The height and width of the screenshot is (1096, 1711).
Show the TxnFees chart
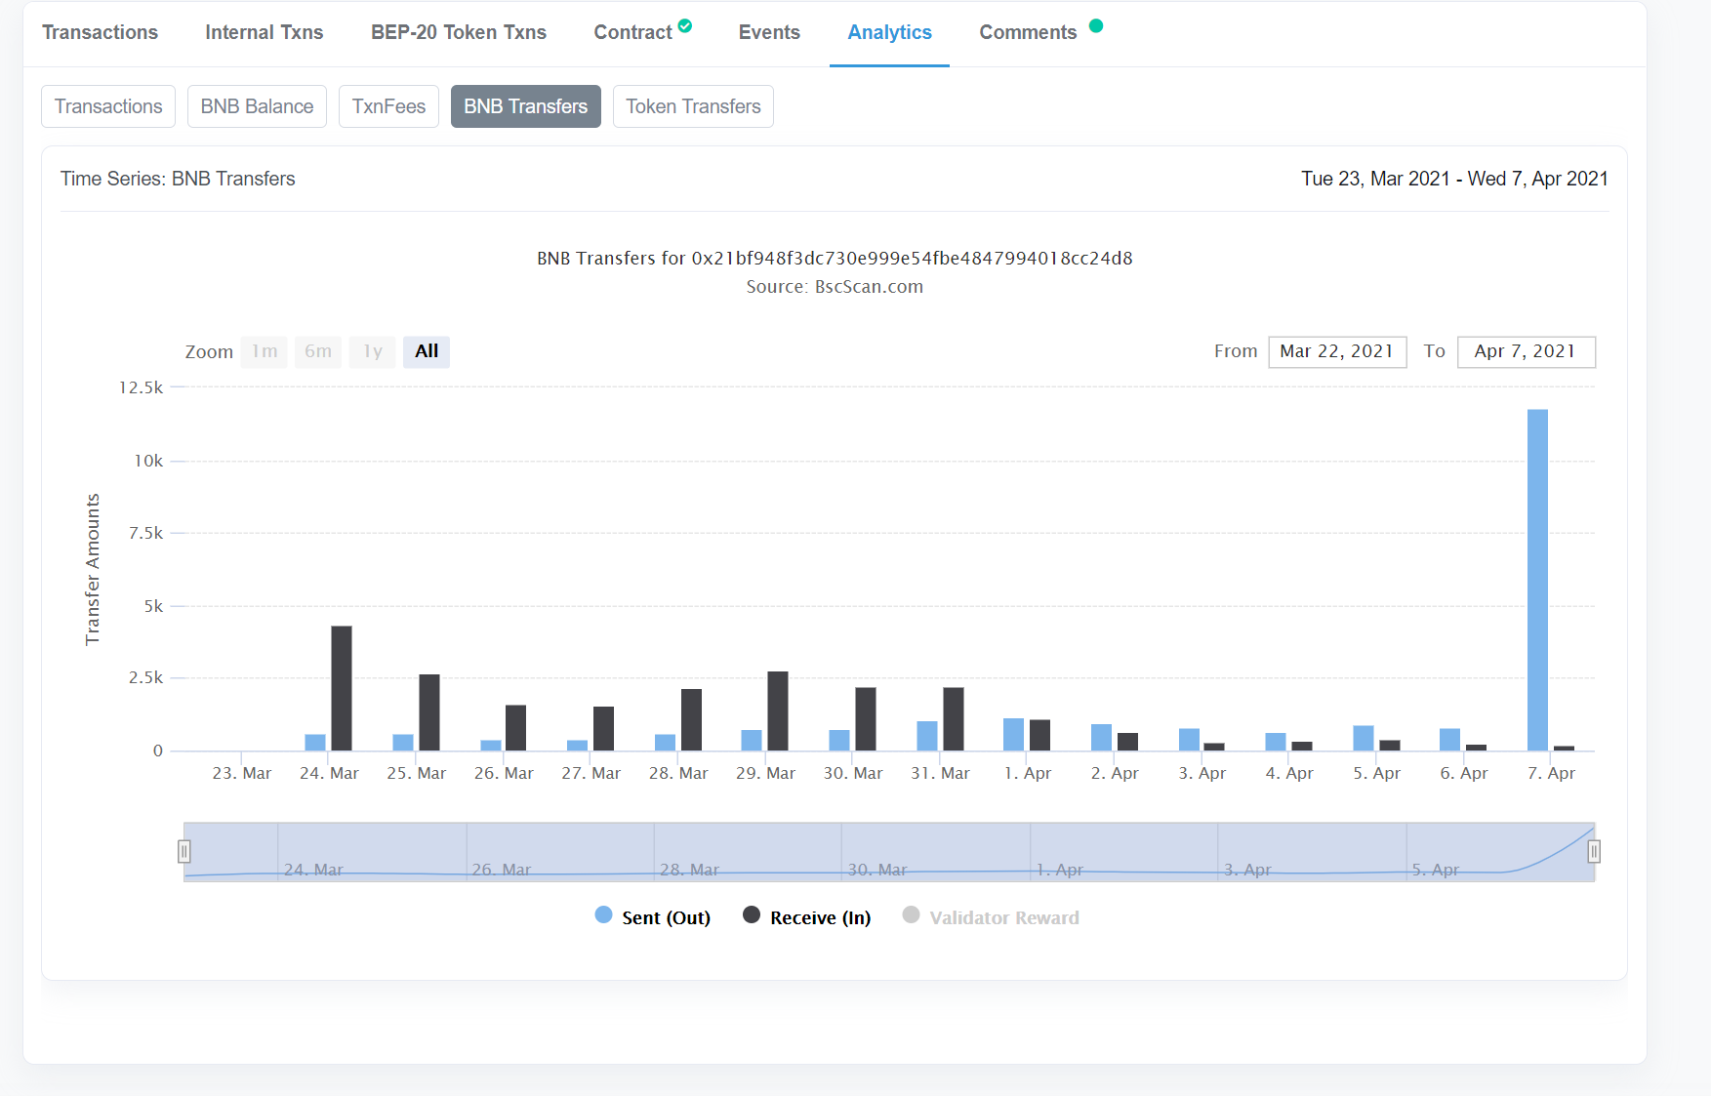pos(388,106)
